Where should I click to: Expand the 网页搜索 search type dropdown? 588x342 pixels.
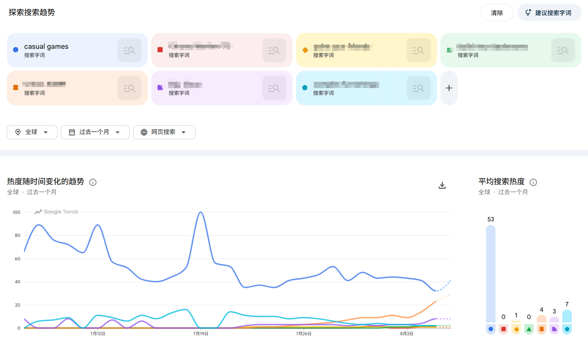click(x=164, y=132)
